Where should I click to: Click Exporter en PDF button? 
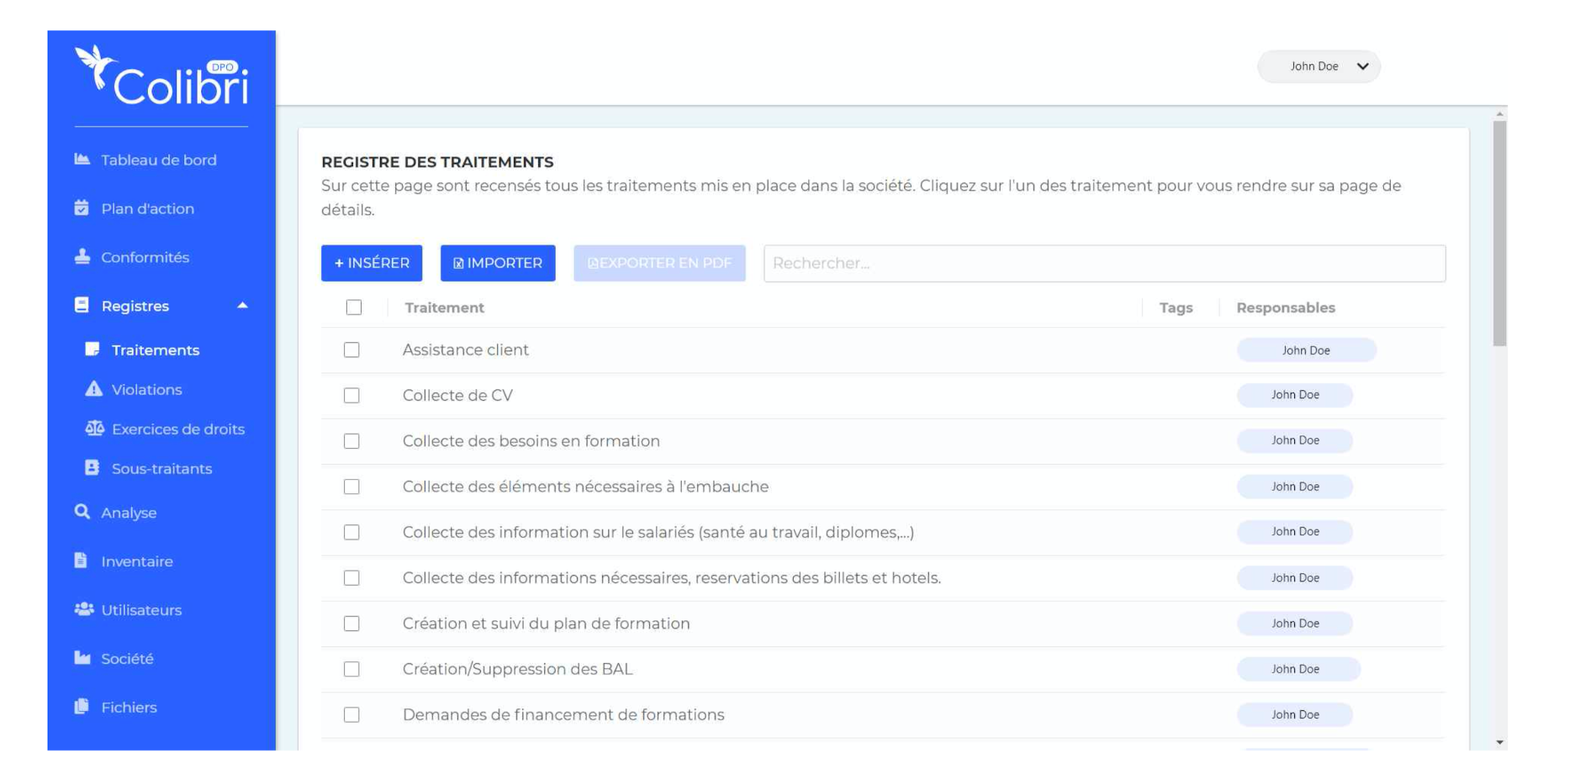click(x=659, y=263)
